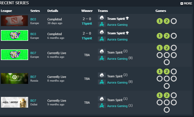Click Team Spirit logo in the Russia BO7 row
194x117 pixels.
[x=102, y=76]
